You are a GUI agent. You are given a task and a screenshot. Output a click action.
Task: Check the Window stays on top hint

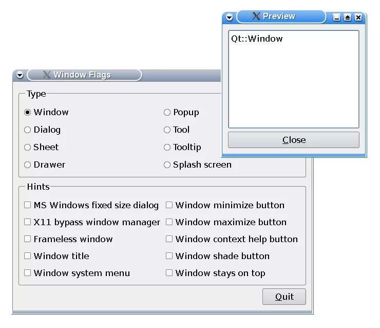(169, 273)
